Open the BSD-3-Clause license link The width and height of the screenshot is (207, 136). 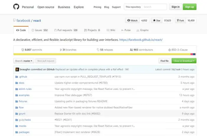point(178,50)
